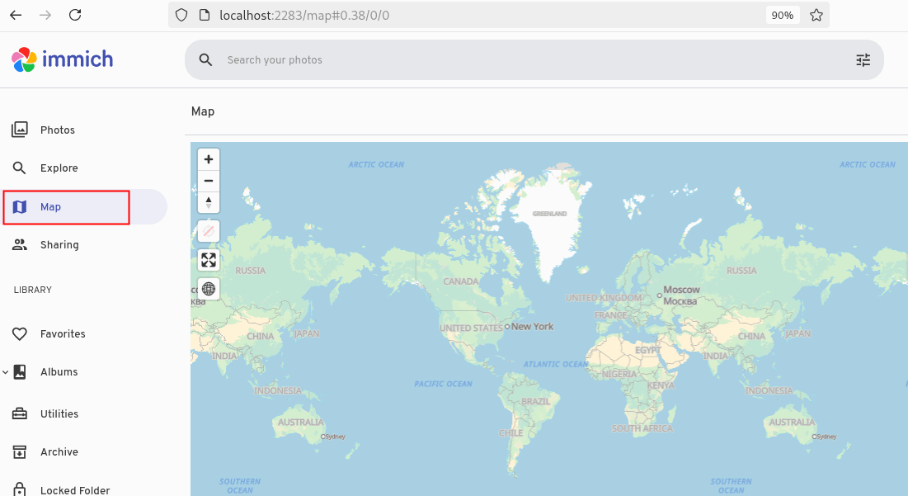
Task: Open the Archive section
Action: [59, 452]
